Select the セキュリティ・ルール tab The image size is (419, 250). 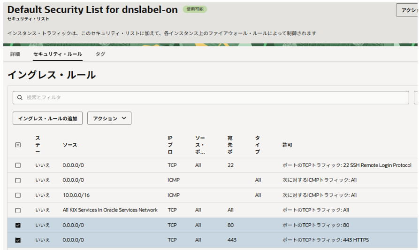click(x=58, y=54)
